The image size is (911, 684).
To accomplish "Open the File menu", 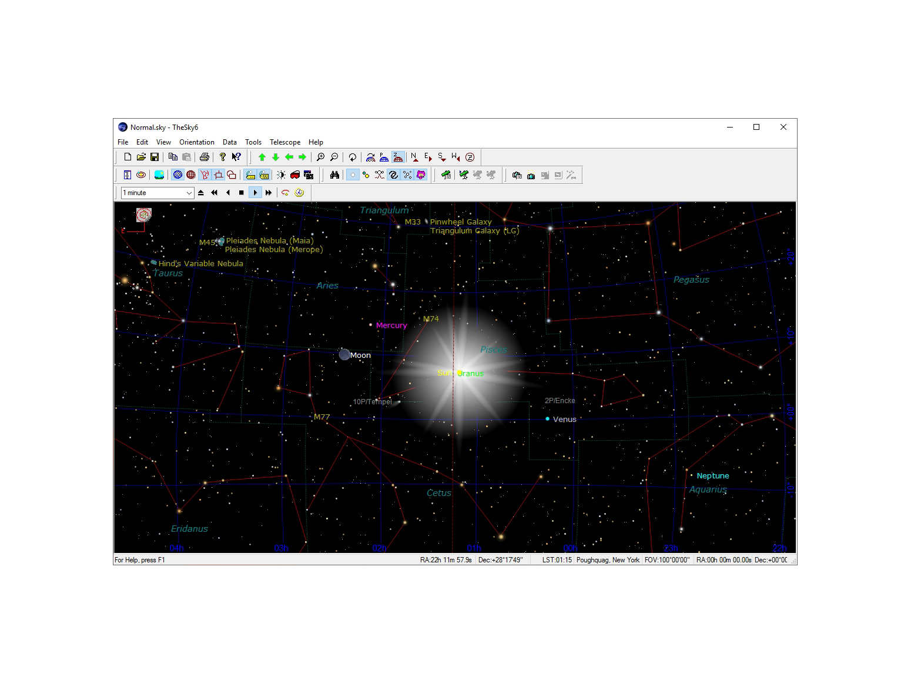I will (x=123, y=142).
